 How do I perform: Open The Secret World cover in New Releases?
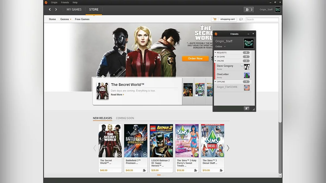(110, 141)
